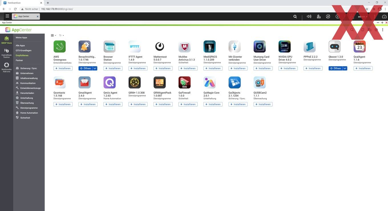Select the QRMAgentPack app icon
388x211 pixels.
(159, 82)
